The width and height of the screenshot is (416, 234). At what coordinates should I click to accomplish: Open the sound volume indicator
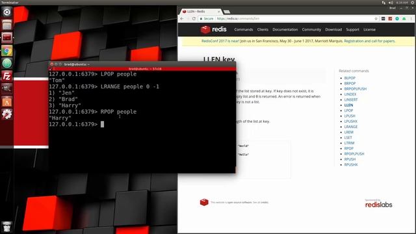click(391, 3)
